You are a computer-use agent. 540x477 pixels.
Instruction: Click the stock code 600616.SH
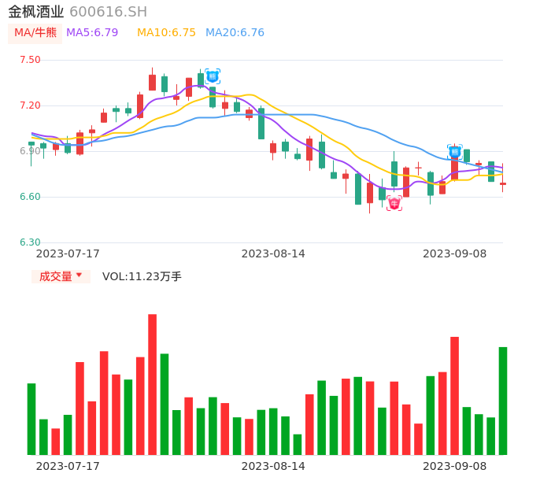pos(108,12)
